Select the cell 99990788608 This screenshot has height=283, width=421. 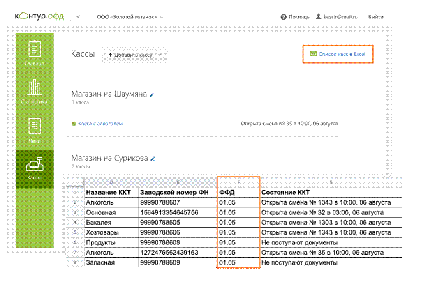pyautogui.click(x=178, y=242)
